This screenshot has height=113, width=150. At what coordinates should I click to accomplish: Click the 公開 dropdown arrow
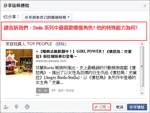(109, 107)
